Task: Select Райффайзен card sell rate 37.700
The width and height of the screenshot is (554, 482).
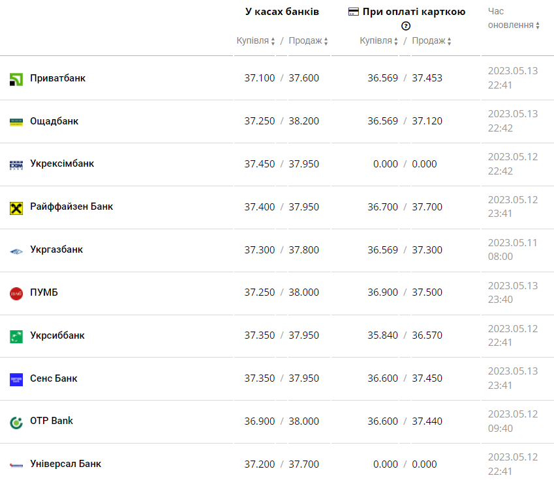Action: [x=427, y=207]
